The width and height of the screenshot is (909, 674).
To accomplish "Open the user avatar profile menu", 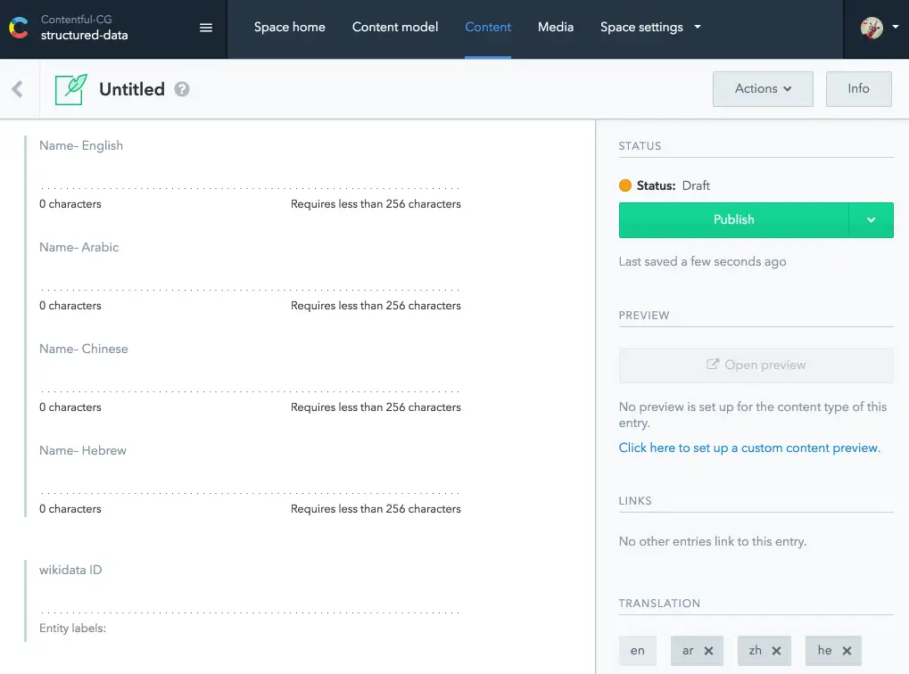I will [879, 28].
